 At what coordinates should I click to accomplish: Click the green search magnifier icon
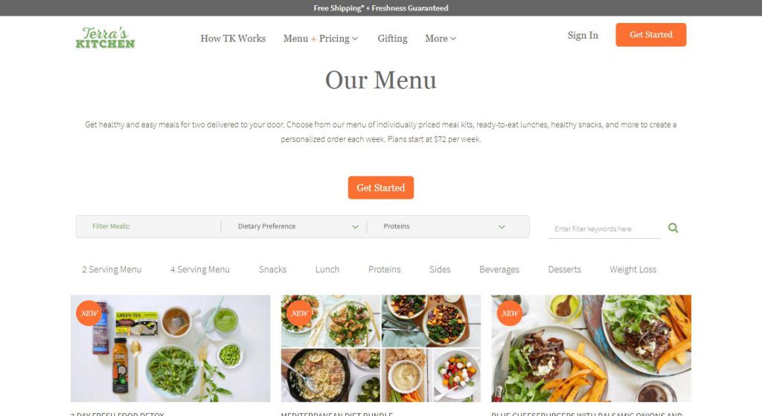pos(673,228)
